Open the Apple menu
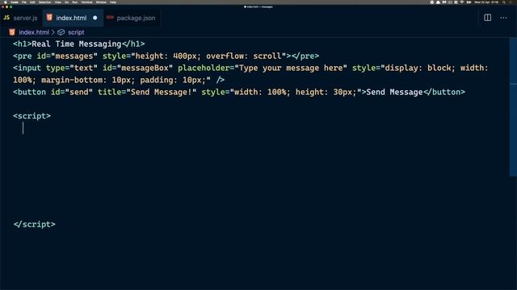The width and height of the screenshot is (517, 290). (x=6, y=2)
